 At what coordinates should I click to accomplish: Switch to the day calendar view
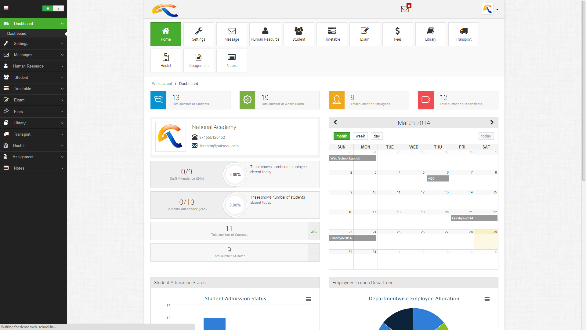click(376, 136)
